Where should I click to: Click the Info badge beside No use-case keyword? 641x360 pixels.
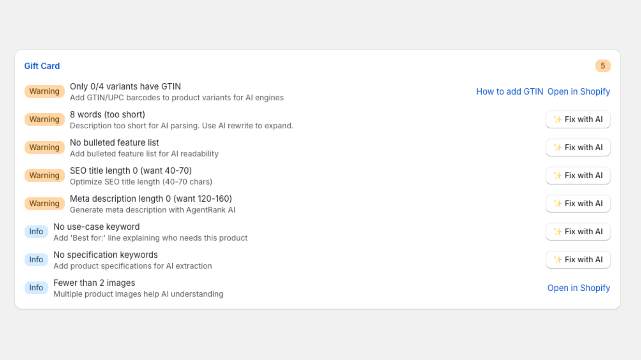pos(36,231)
